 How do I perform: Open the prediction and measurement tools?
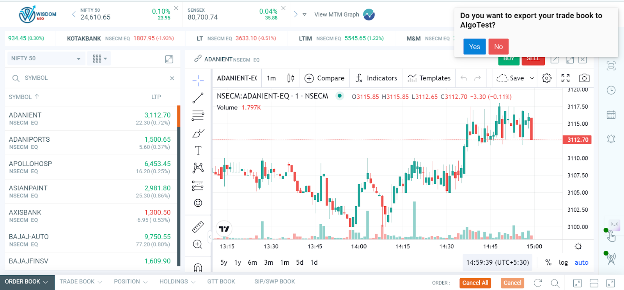pos(198,186)
